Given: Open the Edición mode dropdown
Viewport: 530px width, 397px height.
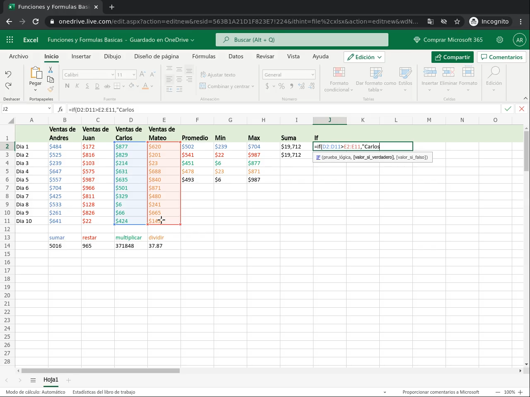Looking at the screenshot, I should click(364, 57).
